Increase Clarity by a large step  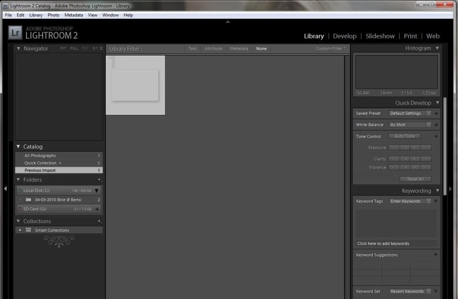[427, 159]
